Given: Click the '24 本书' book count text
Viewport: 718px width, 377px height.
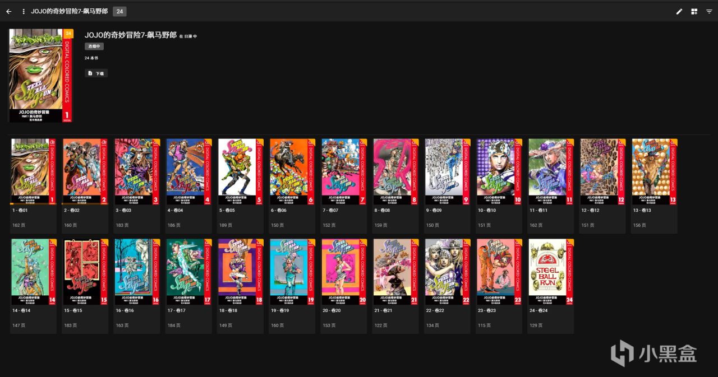Looking at the screenshot, I should point(91,58).
